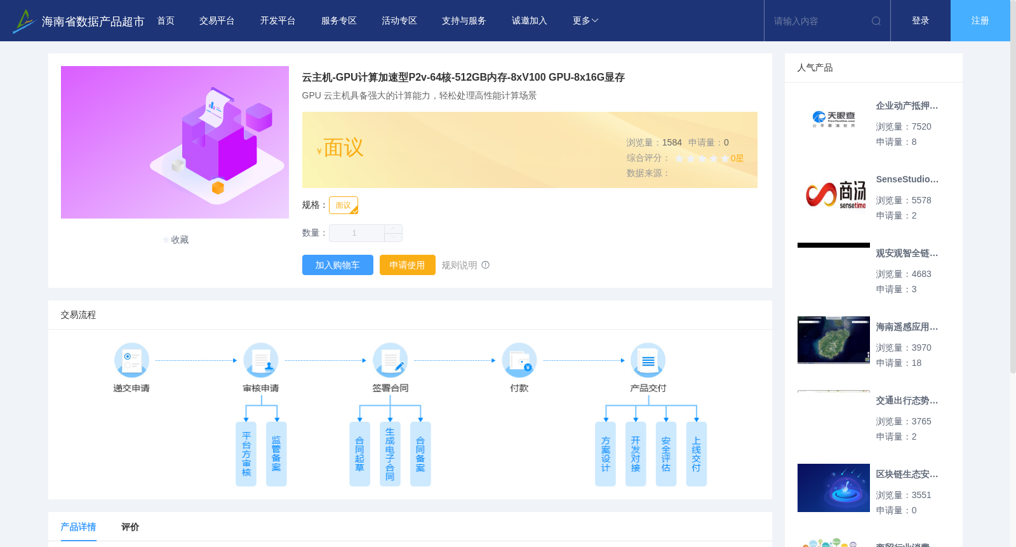This screenshot has width=1016, height=547.
Task: Click the 人气产品 heading
Action: [x=815, y=68]
